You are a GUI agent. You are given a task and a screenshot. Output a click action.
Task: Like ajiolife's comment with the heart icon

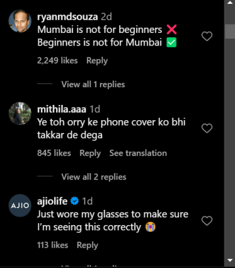(207, 221)
